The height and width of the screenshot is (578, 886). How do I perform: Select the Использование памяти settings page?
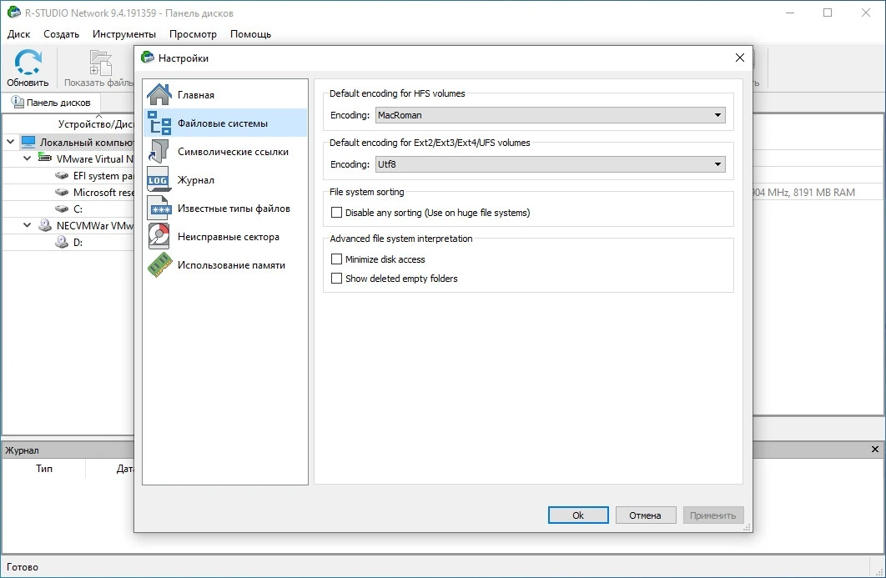tap(225, 265)
